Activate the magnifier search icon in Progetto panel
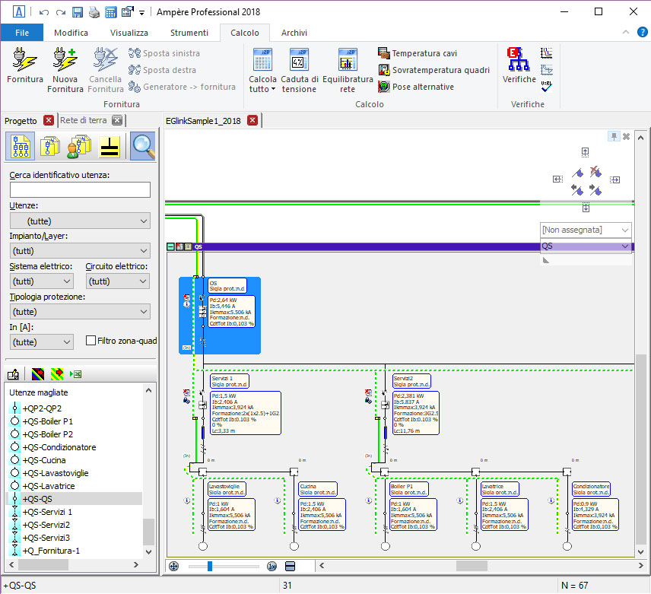651x594 pixels. click(143, 146)
